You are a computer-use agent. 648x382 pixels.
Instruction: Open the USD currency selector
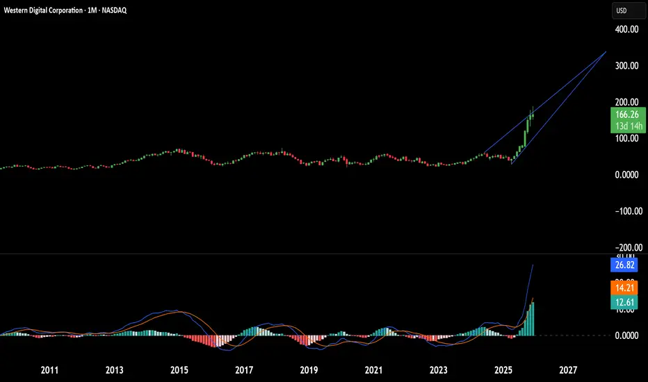628,10
